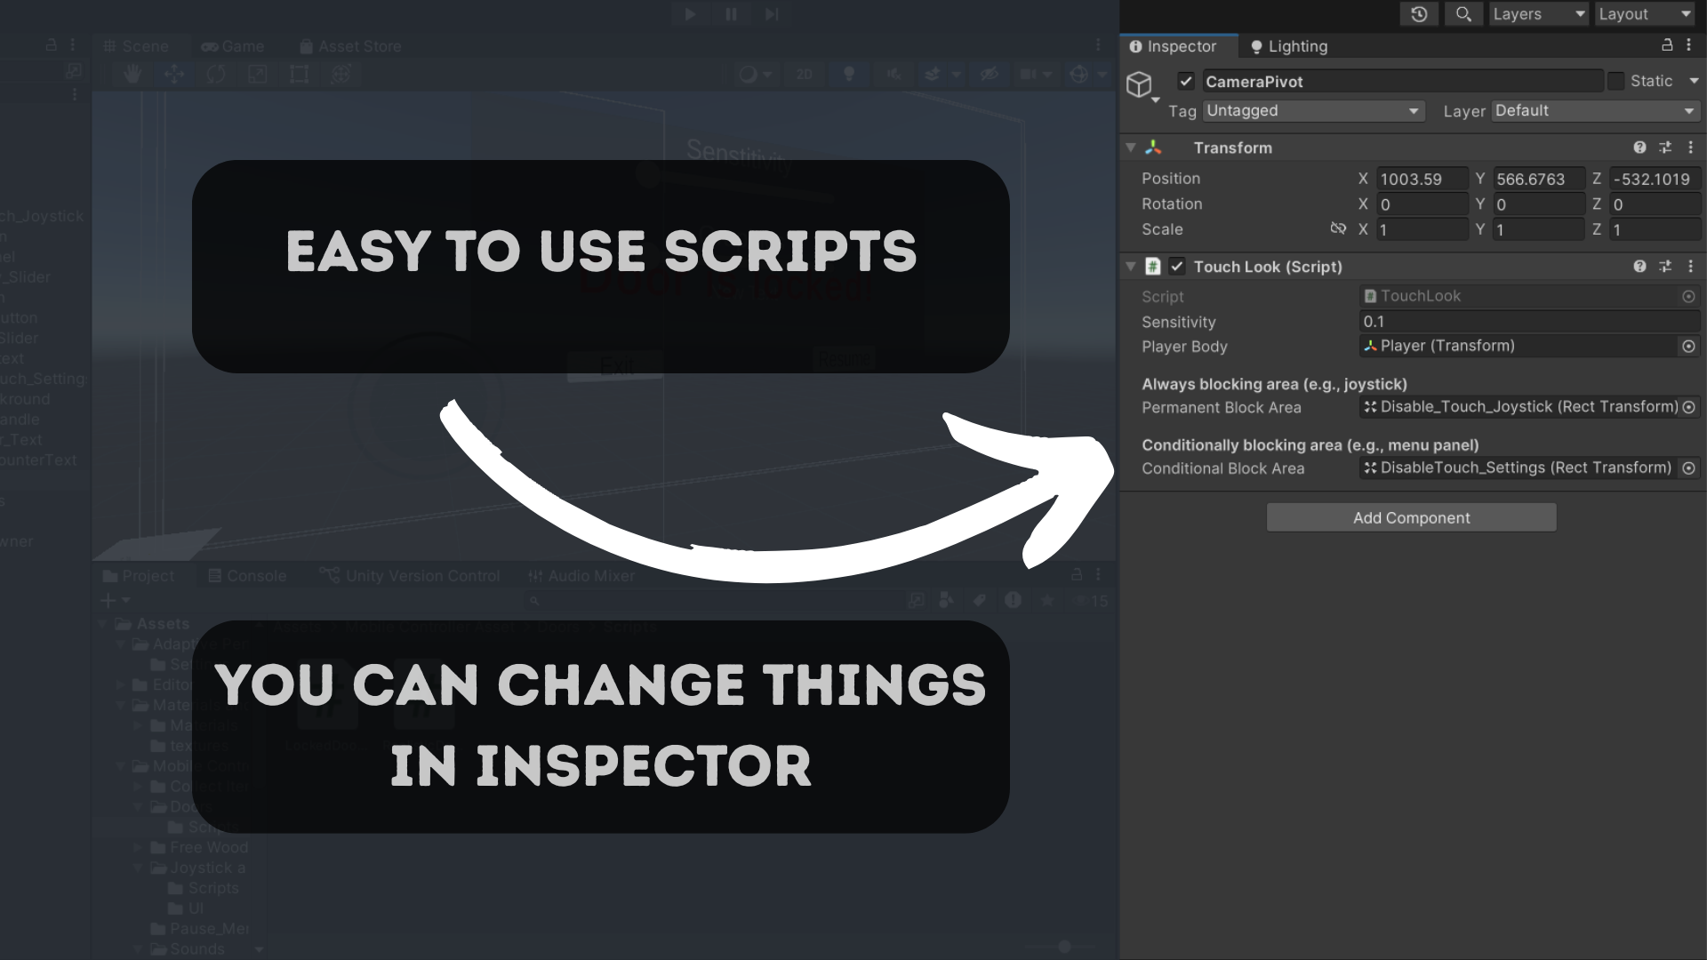The height and width of the screenshot is (960, 1707).
Task: Select the Scale tool
Action: (x=258, y=75)
